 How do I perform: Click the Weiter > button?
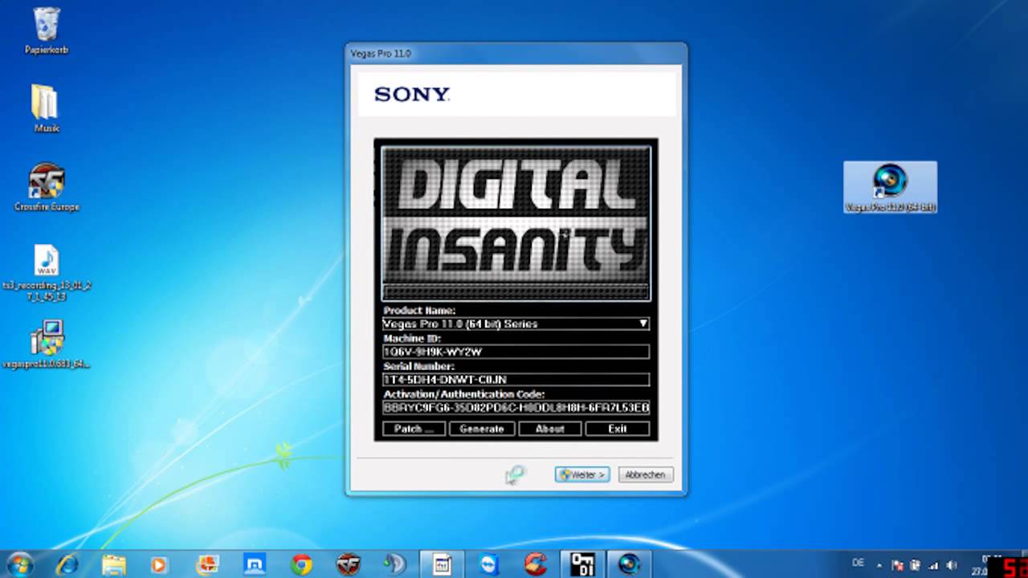582,474
